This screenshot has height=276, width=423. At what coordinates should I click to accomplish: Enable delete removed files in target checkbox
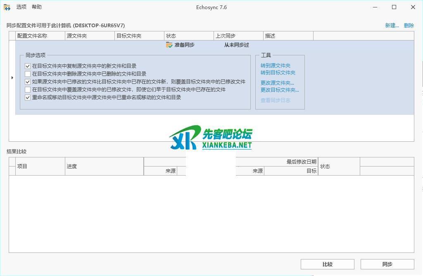(x=28, y=74)
